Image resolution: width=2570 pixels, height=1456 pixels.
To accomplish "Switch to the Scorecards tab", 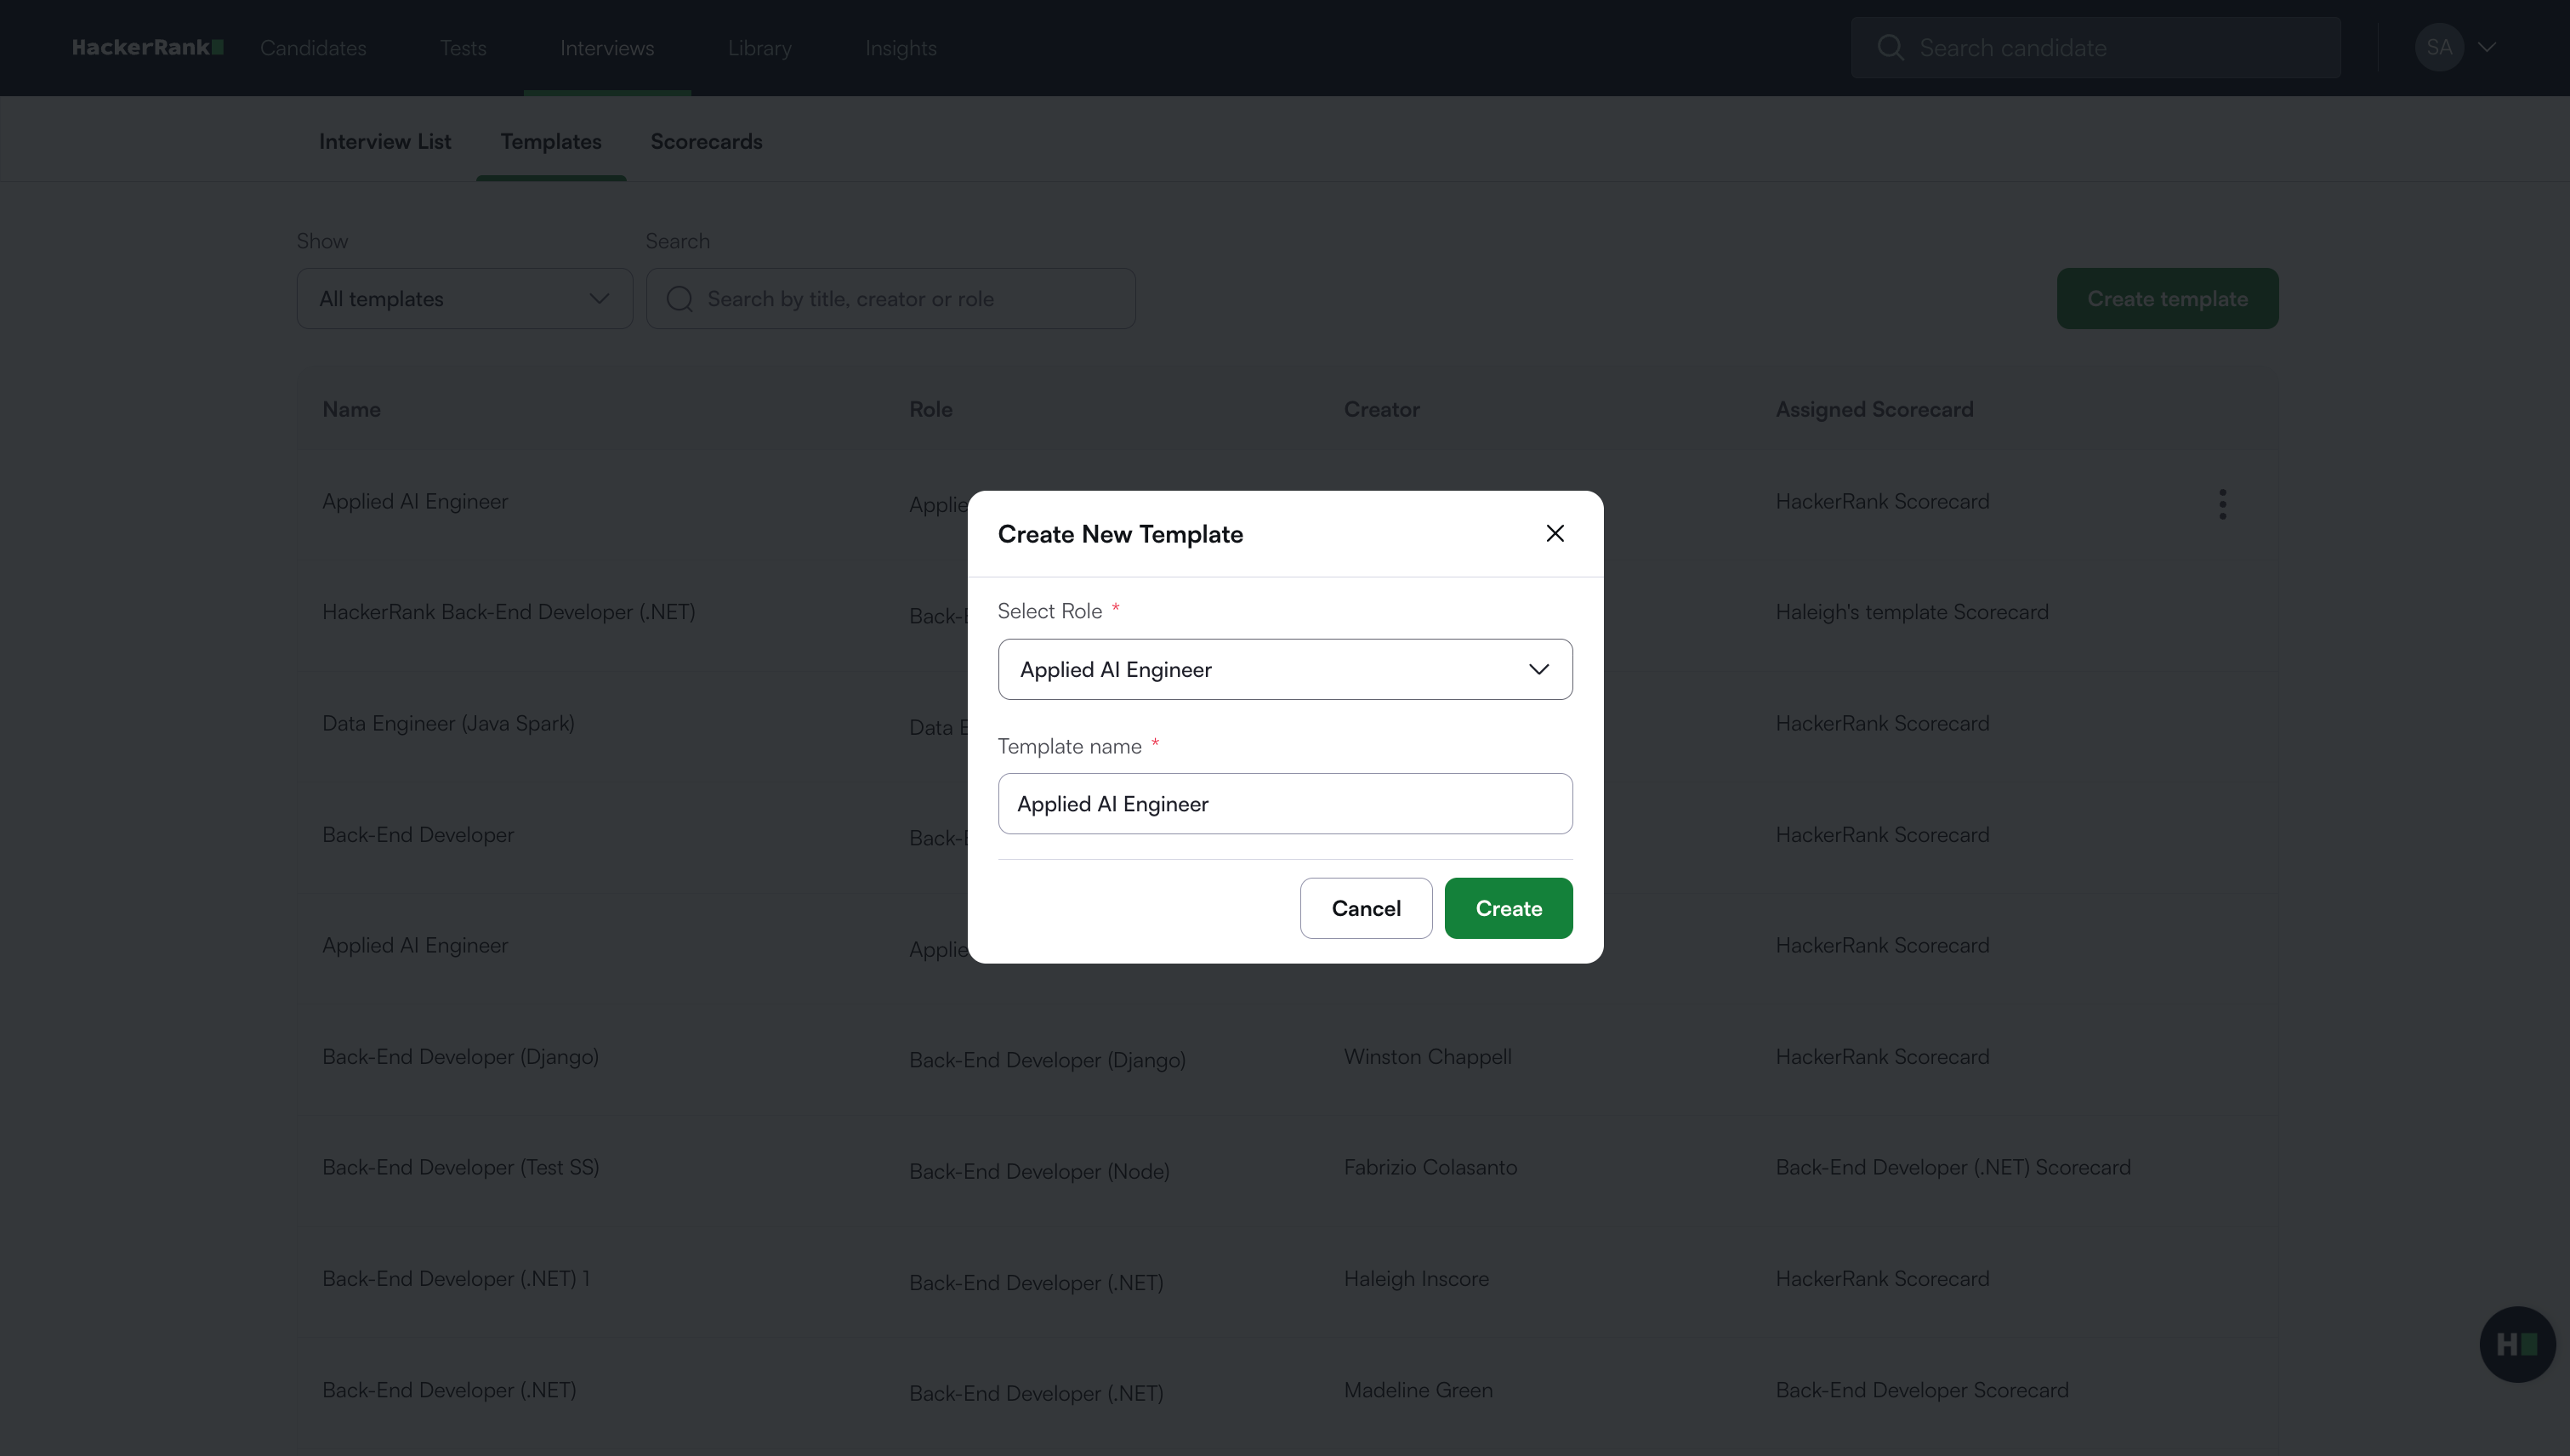I will click(706, 142).
